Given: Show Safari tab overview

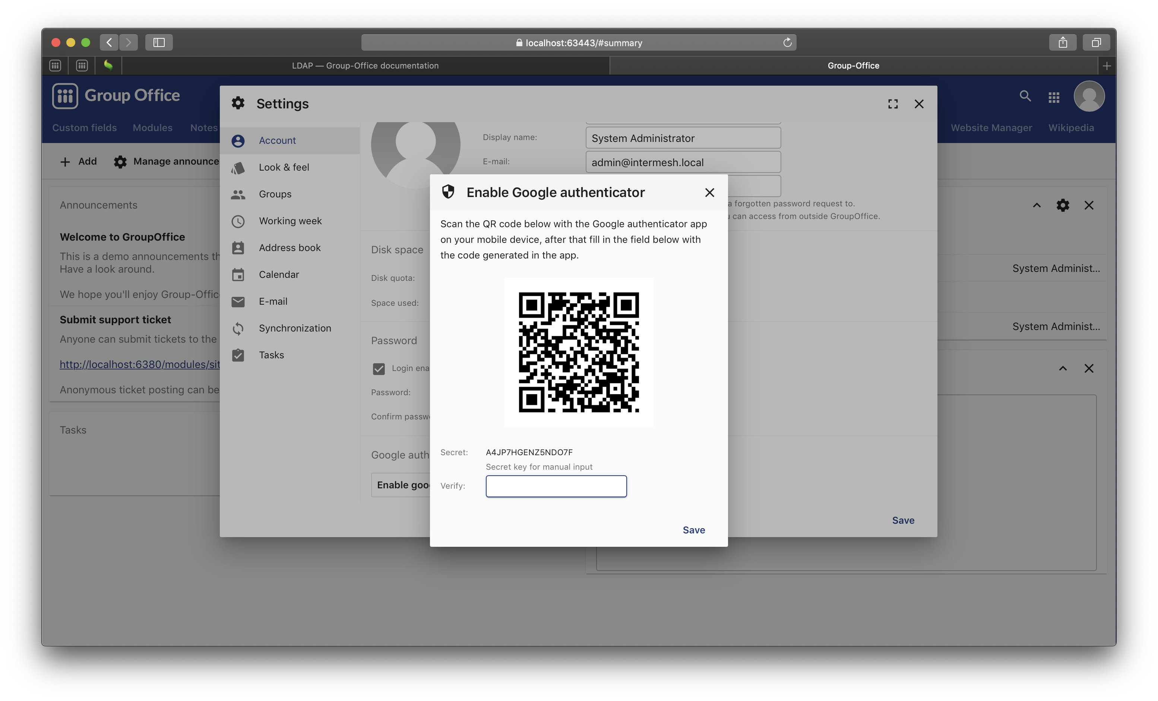Looking at the screenshot, I should coord(1096,42).
